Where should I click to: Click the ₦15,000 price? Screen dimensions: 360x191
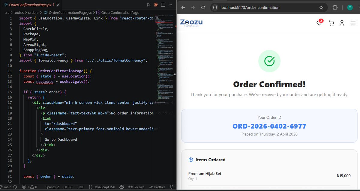pos(343,176)
